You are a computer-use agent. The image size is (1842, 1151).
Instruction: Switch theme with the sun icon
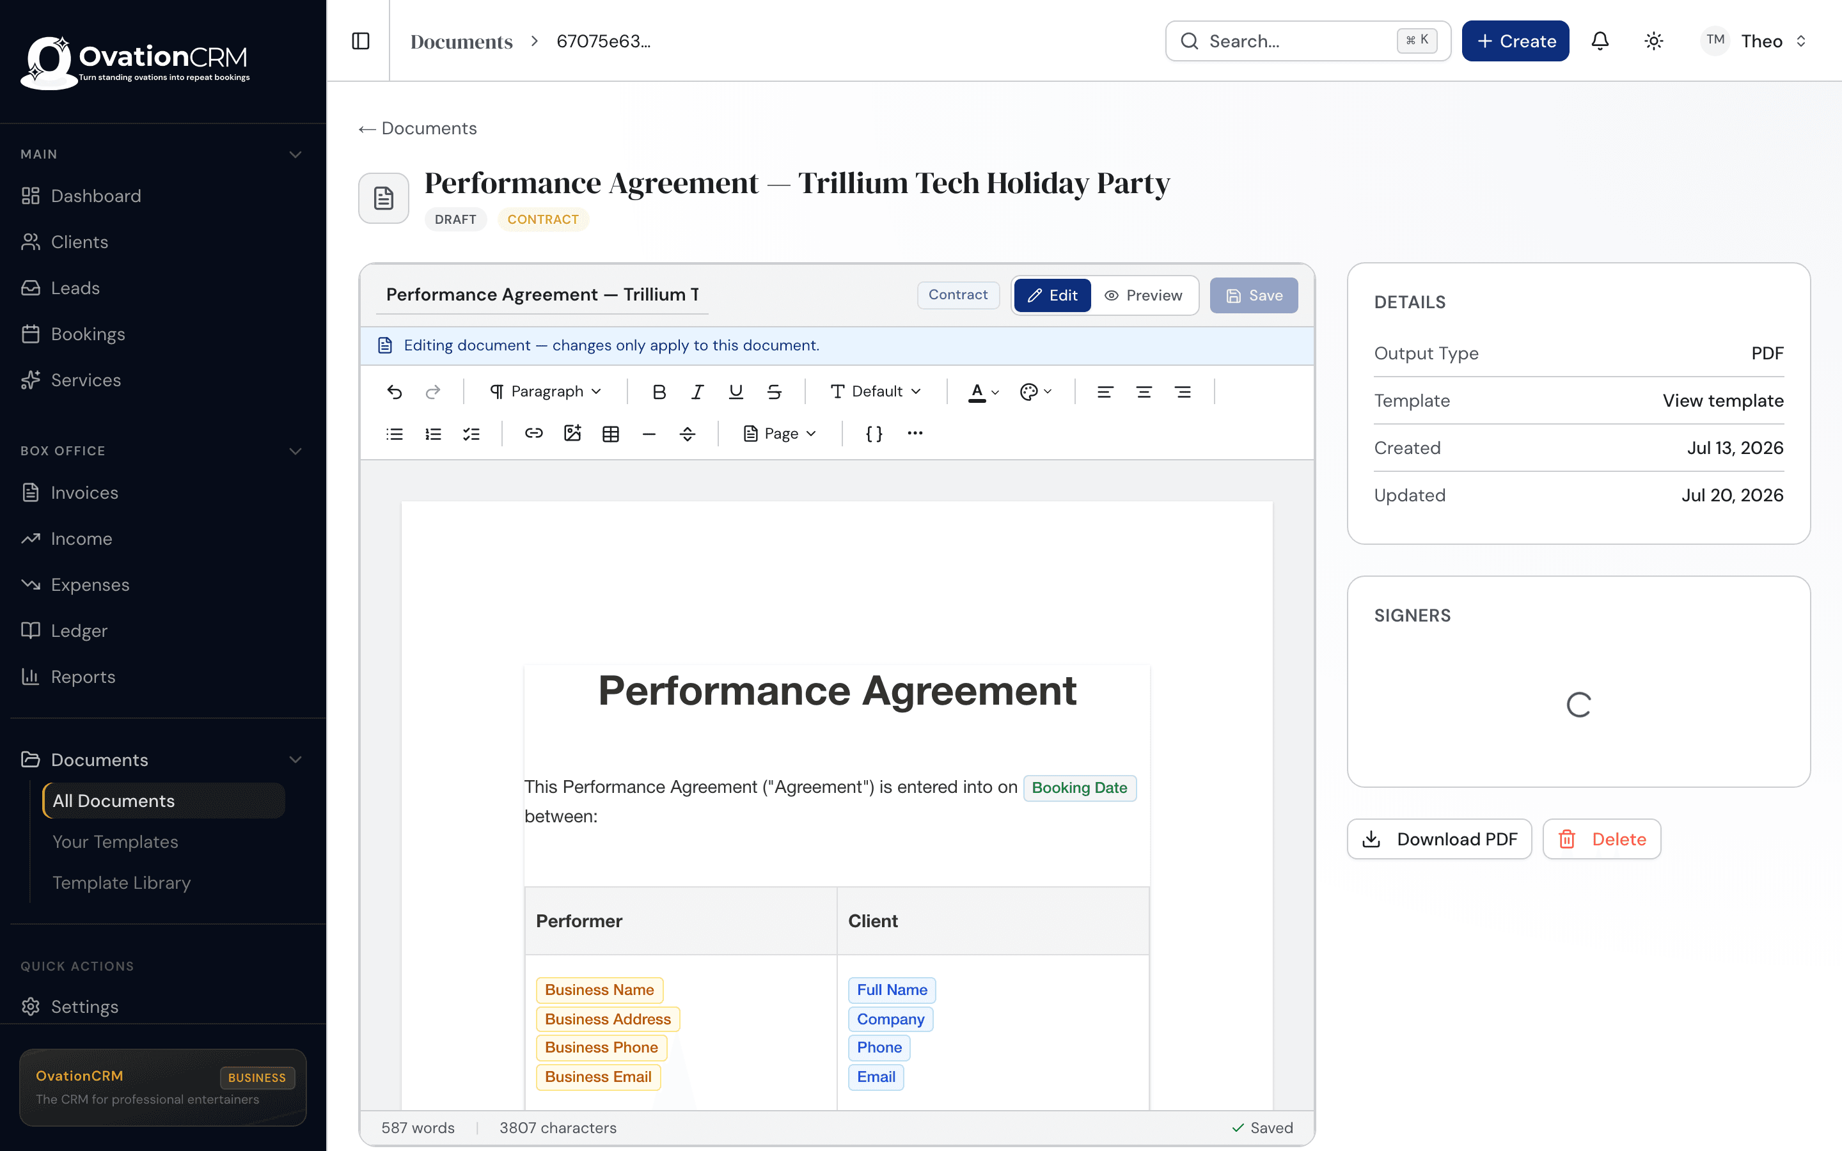point(1653,41)
